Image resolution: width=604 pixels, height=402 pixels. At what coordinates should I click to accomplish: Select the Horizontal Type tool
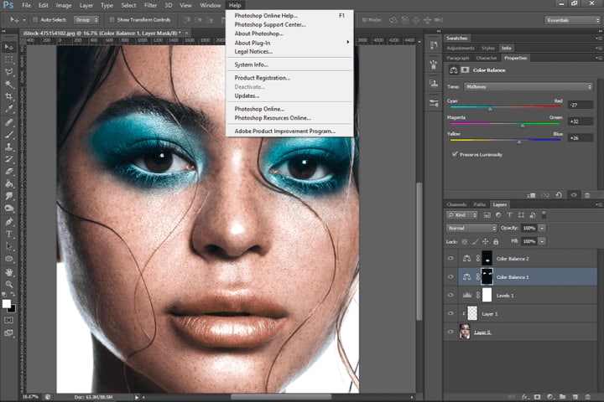pos(9,234)
